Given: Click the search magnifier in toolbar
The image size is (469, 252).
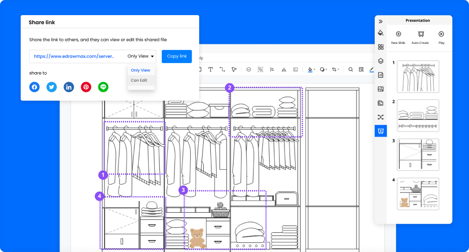Looking at the screenshot, I should 350,70.
